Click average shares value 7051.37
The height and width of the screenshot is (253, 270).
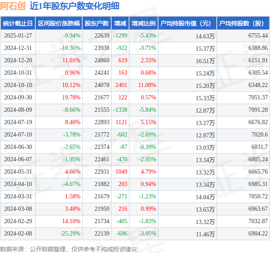[x=258, y=97]
